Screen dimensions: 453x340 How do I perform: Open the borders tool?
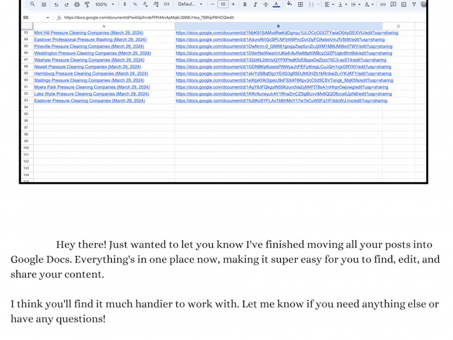click(300, 4)
